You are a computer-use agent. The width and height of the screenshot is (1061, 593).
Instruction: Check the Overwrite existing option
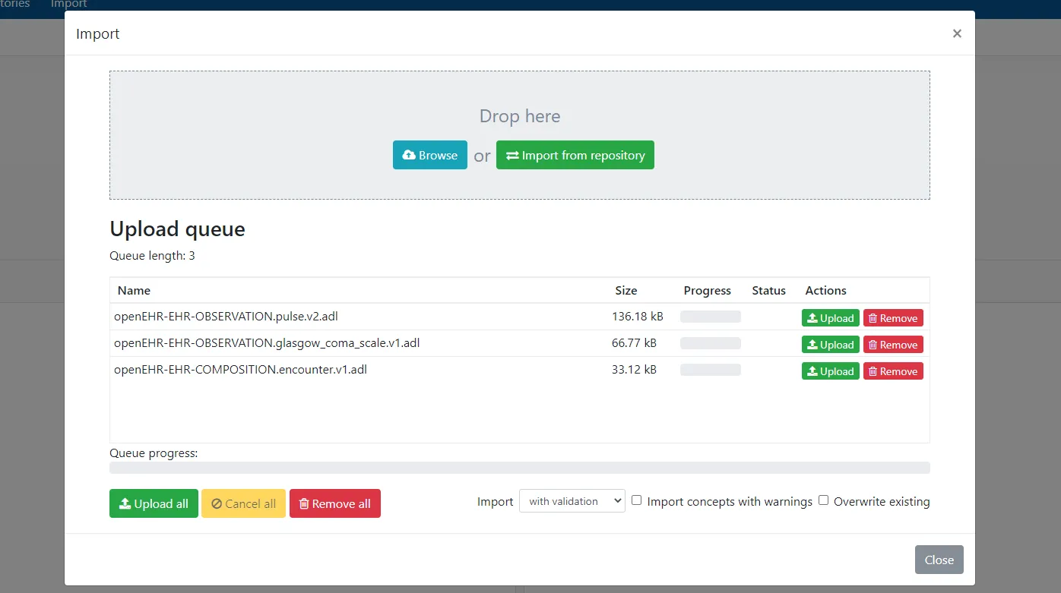[x=823, y=500]
